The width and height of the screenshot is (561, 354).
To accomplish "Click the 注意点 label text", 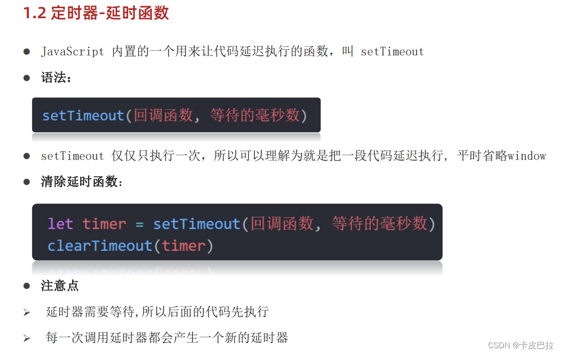I will click(60, 286).
